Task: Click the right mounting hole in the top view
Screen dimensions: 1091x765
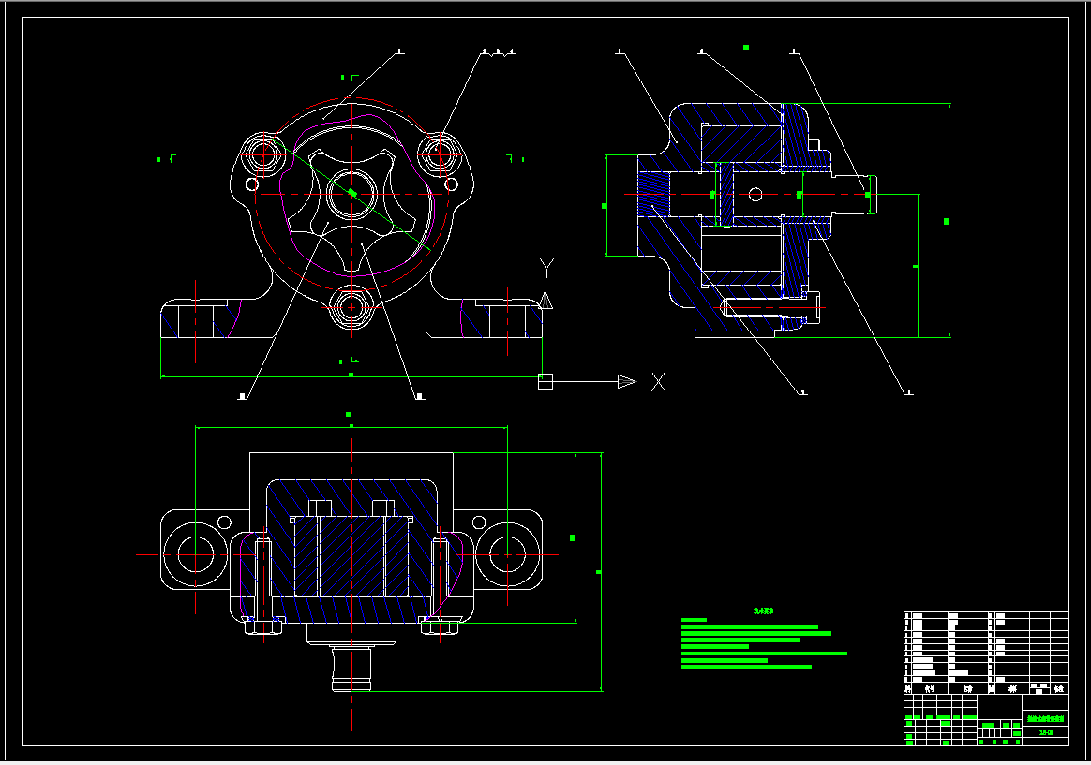Action: 507,554
